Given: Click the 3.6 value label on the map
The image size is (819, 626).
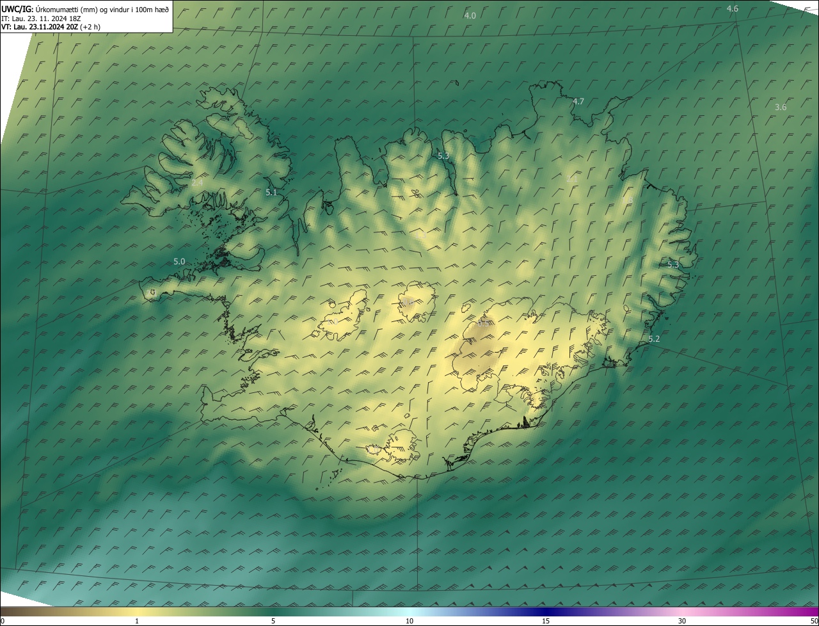Looking at the screenshot, I should 781,107.
